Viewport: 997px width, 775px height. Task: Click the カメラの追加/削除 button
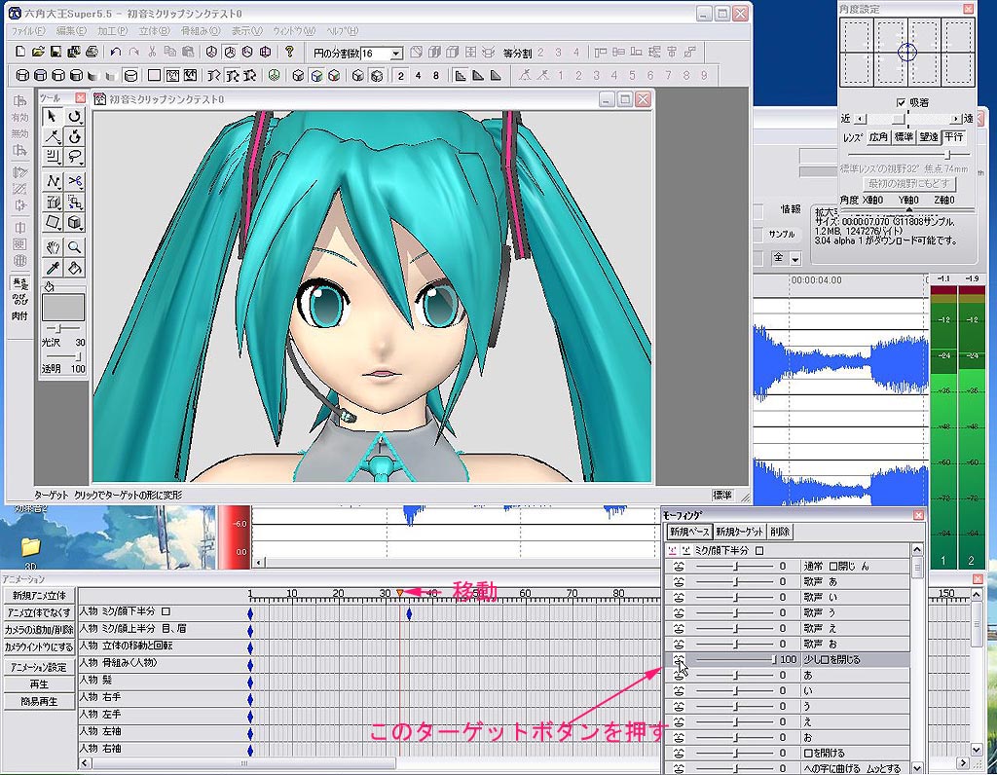click(39, 629)
